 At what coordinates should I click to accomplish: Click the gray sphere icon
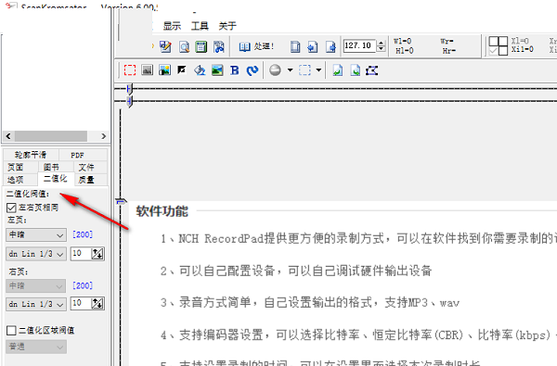click(275, 69)
